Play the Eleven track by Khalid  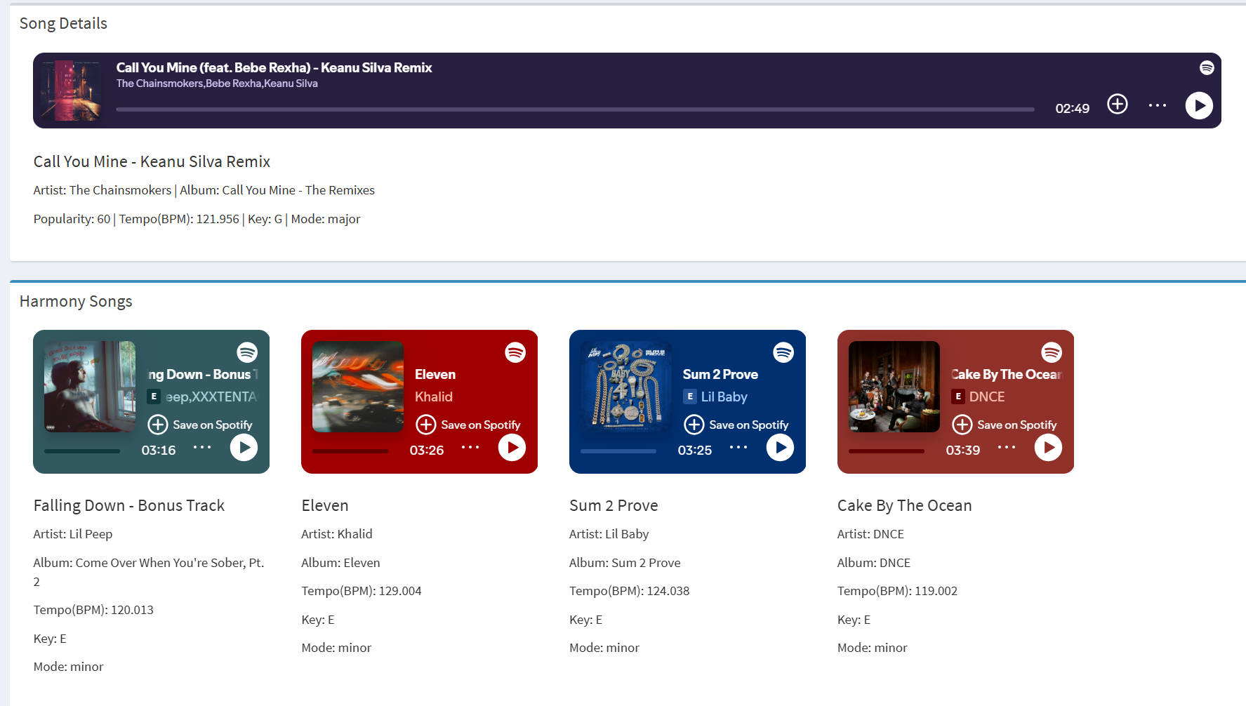[512, 448]
